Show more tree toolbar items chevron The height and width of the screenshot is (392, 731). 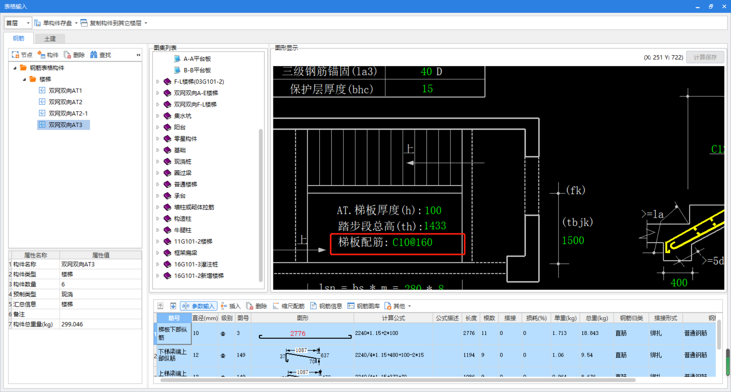click(x=139, y=55)
